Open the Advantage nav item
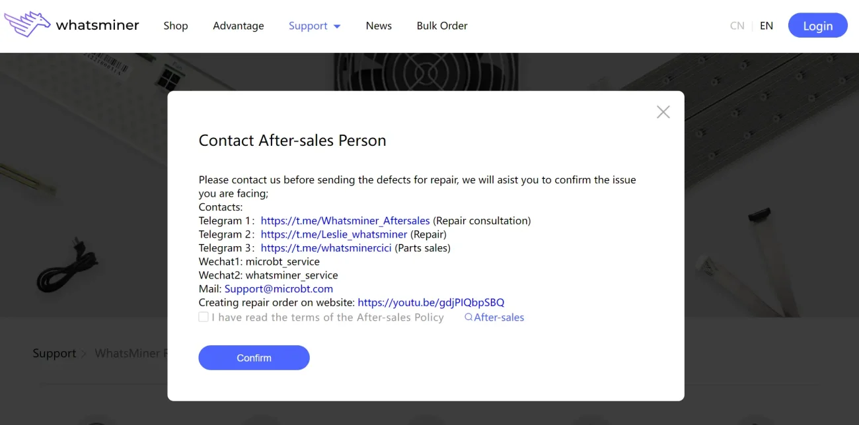 click(x=238, y=26)
